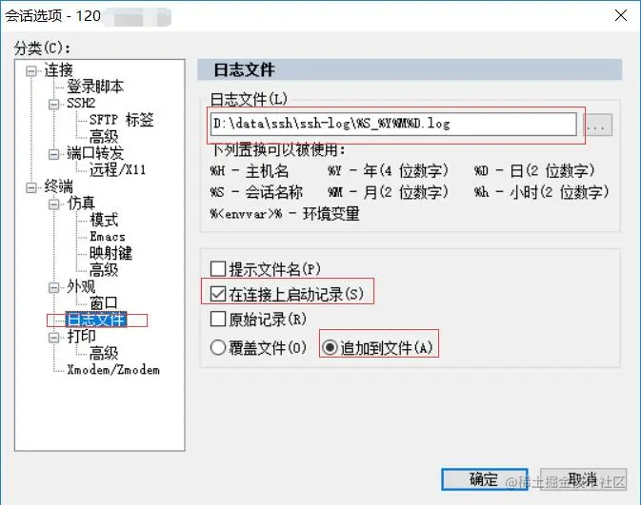Click the 取消 button
The height and width of the screenshot is (505, 641).
pos(583,479)
